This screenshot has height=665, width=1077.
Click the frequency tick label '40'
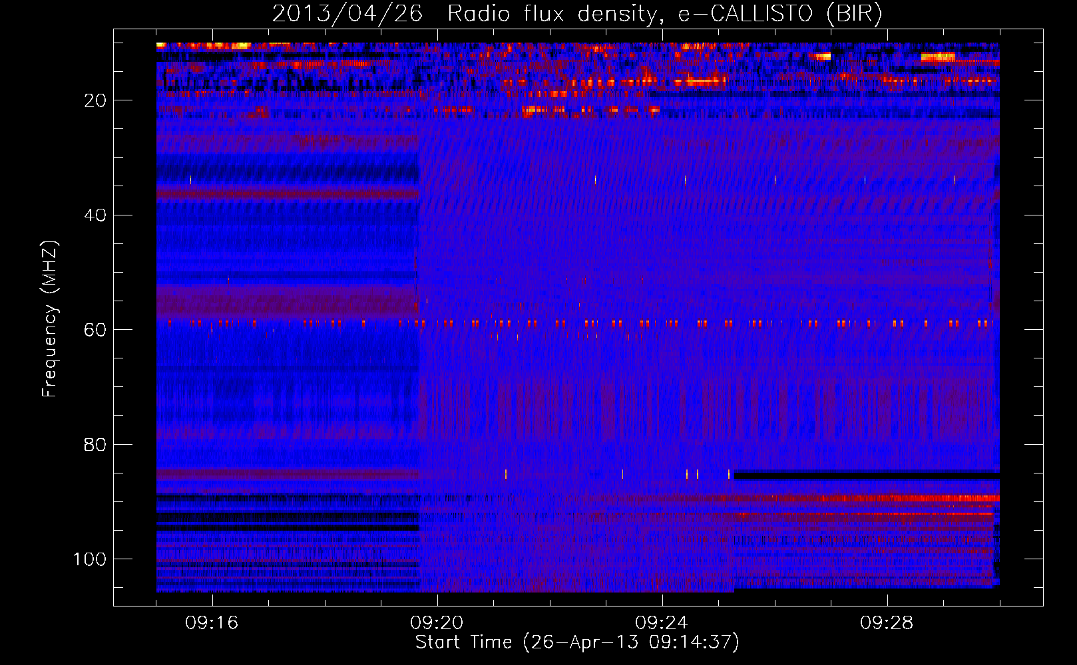click(x=95, y=215)
